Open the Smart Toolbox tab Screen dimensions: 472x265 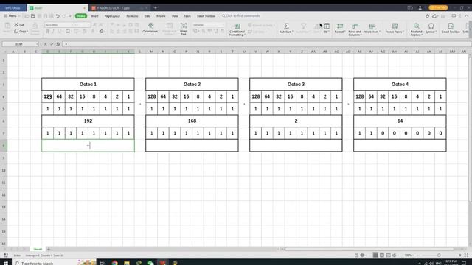tap(206, 16)
